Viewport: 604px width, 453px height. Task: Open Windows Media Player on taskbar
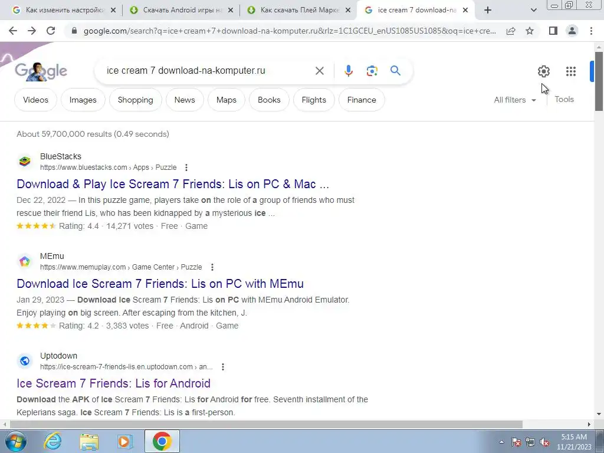[x=124, y=441]
